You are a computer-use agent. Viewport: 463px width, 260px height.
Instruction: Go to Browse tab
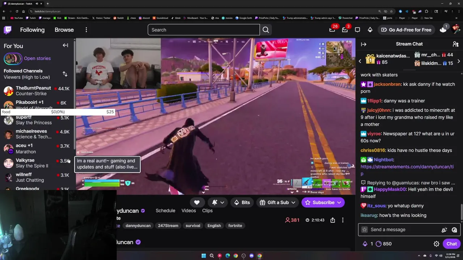click(x=64, y=30)
